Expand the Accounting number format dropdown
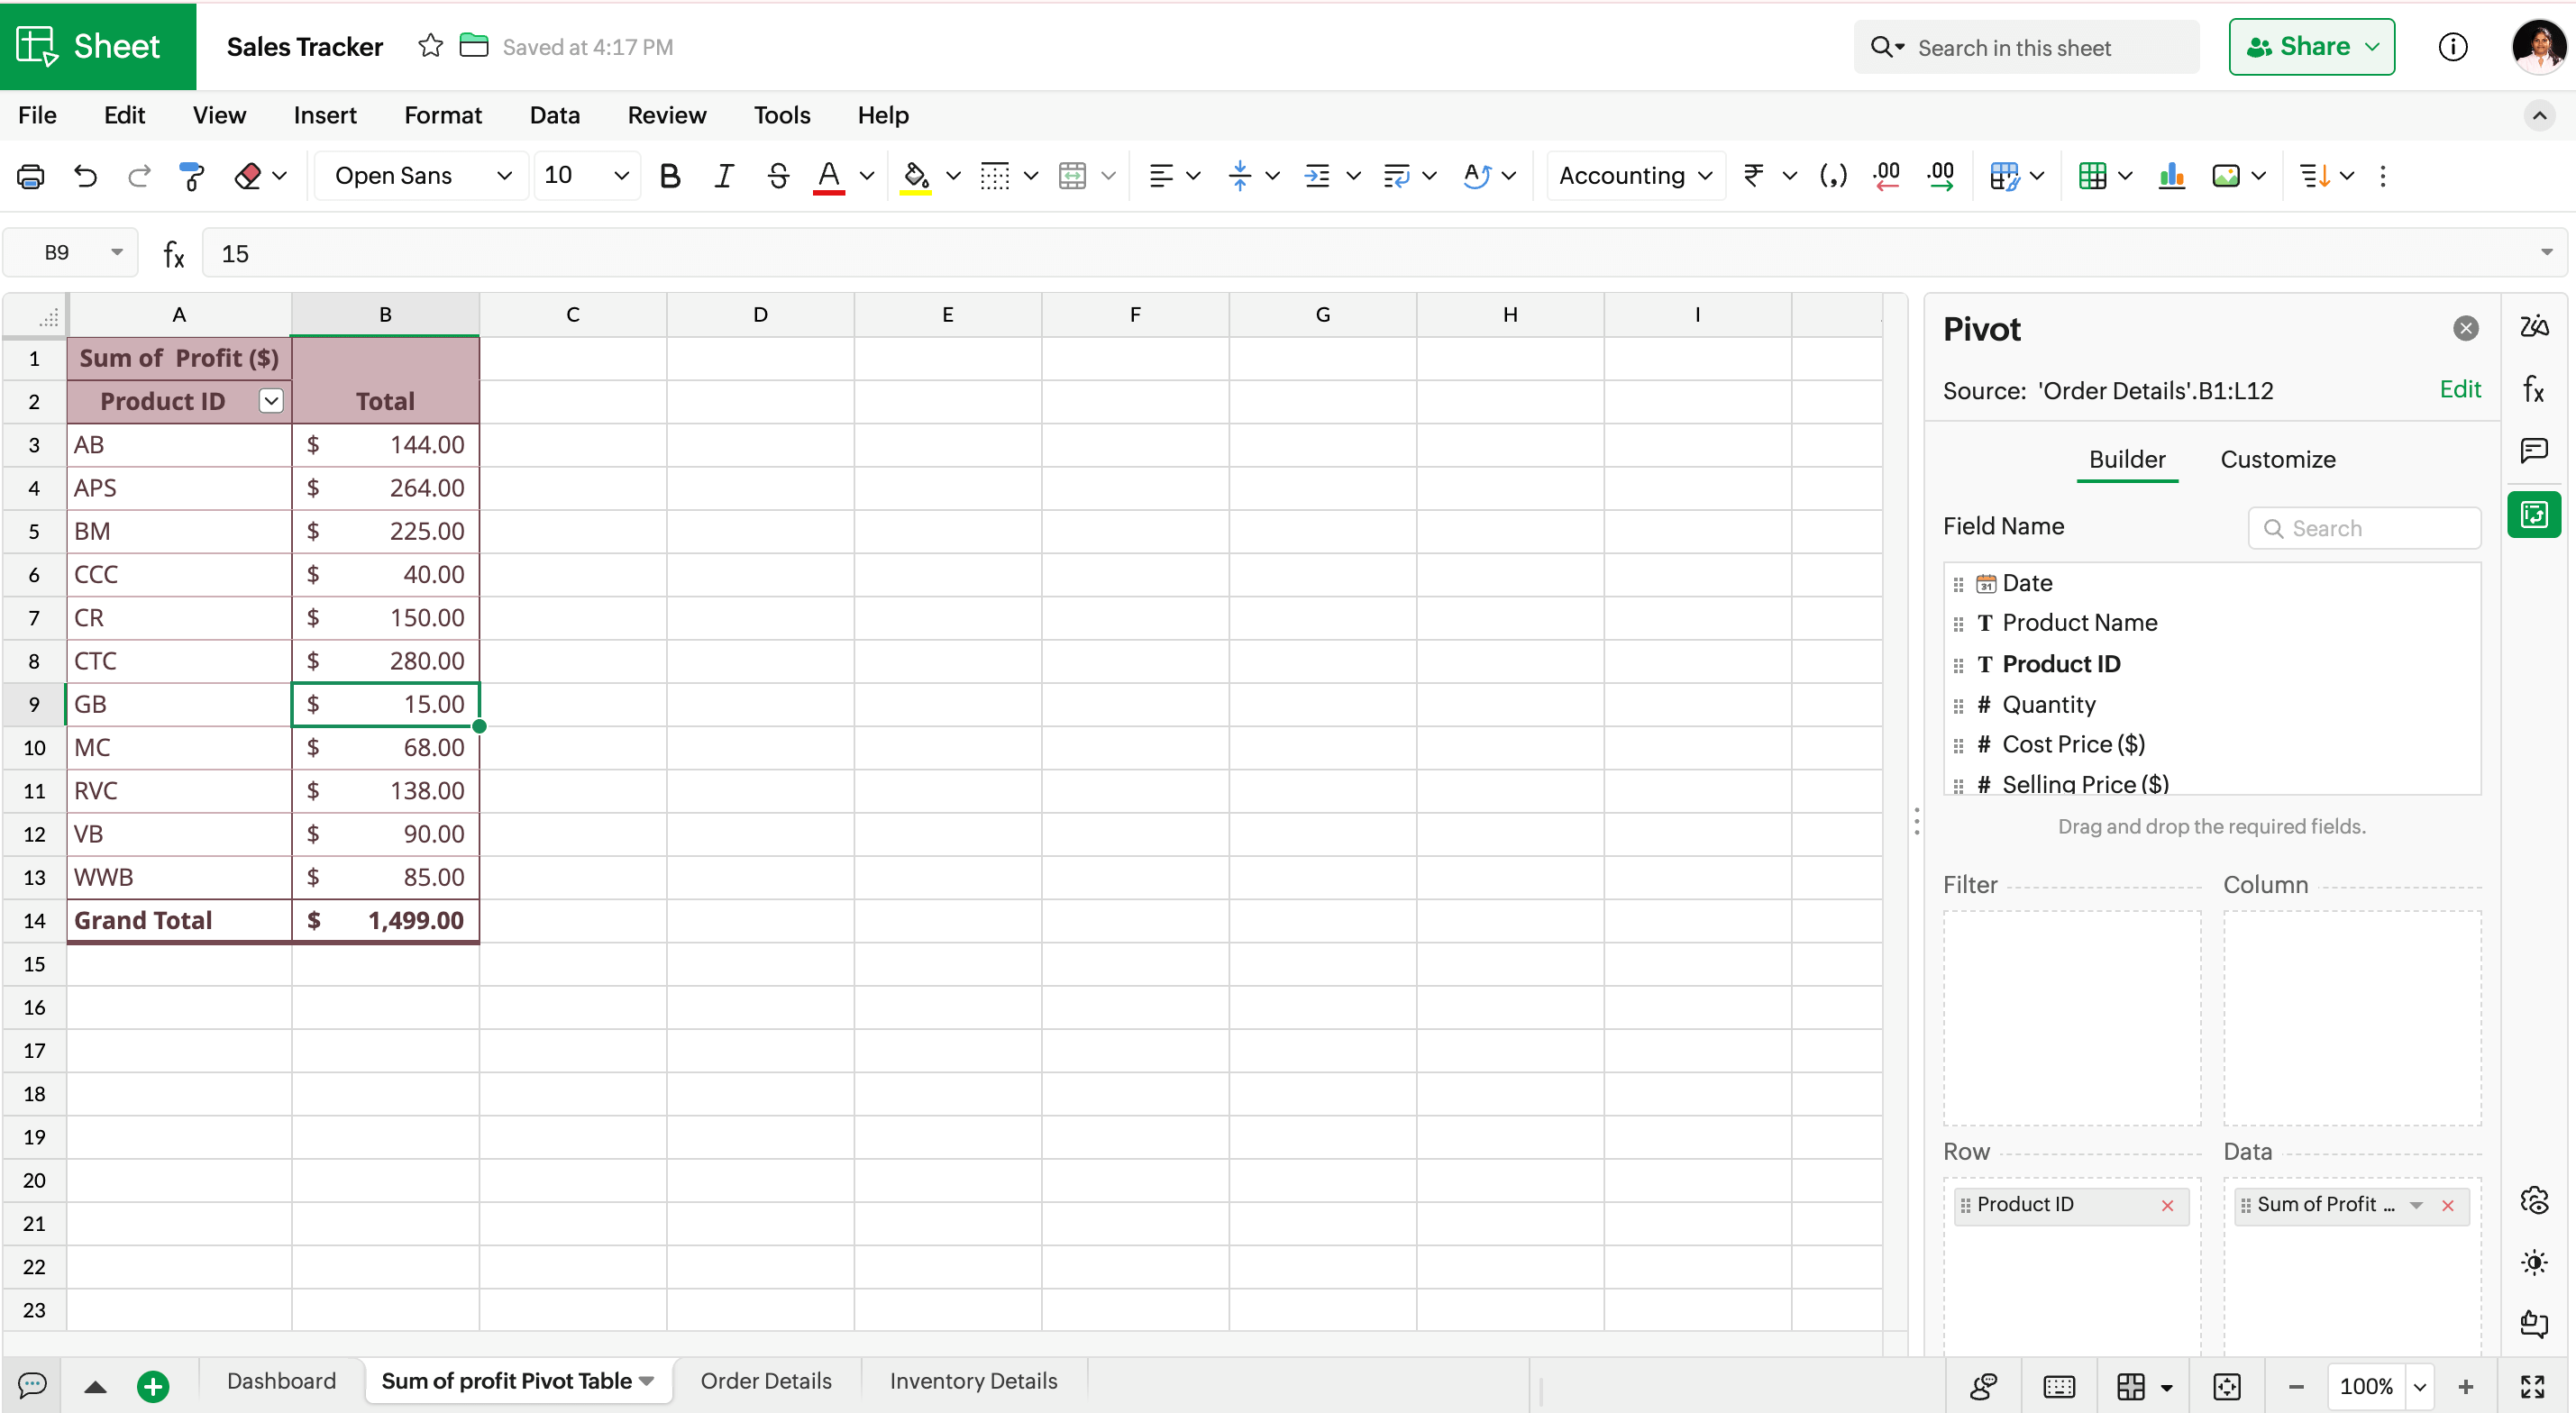 coord(1635,176)
